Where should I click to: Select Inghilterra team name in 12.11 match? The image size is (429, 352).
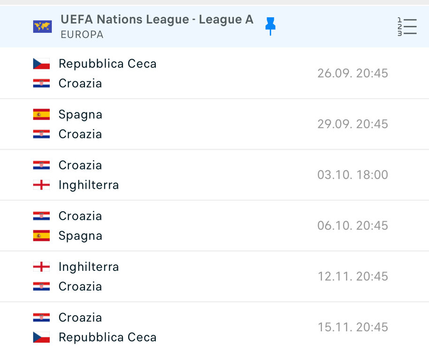click(89, 267)
